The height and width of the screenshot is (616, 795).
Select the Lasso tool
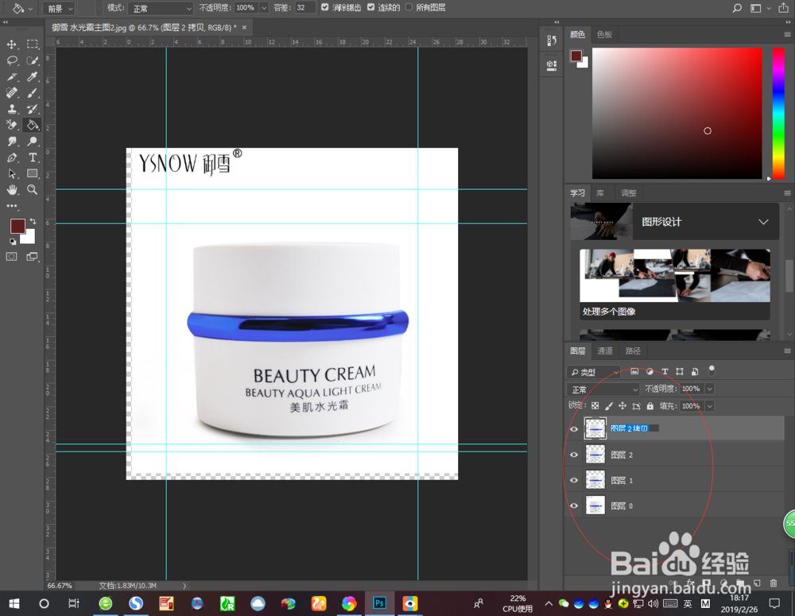pyautogui.click(x=12, y=61)
